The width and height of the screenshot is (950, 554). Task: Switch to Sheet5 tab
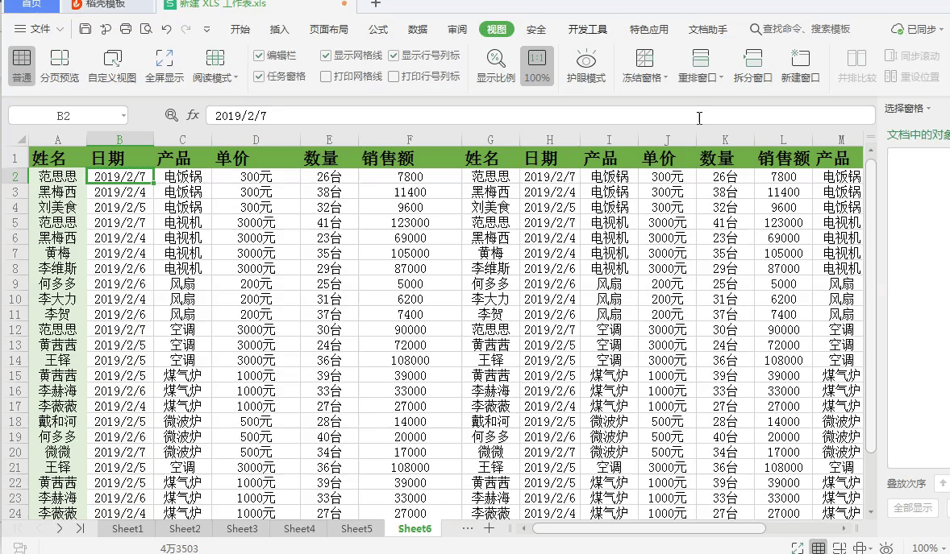(356, 528)
